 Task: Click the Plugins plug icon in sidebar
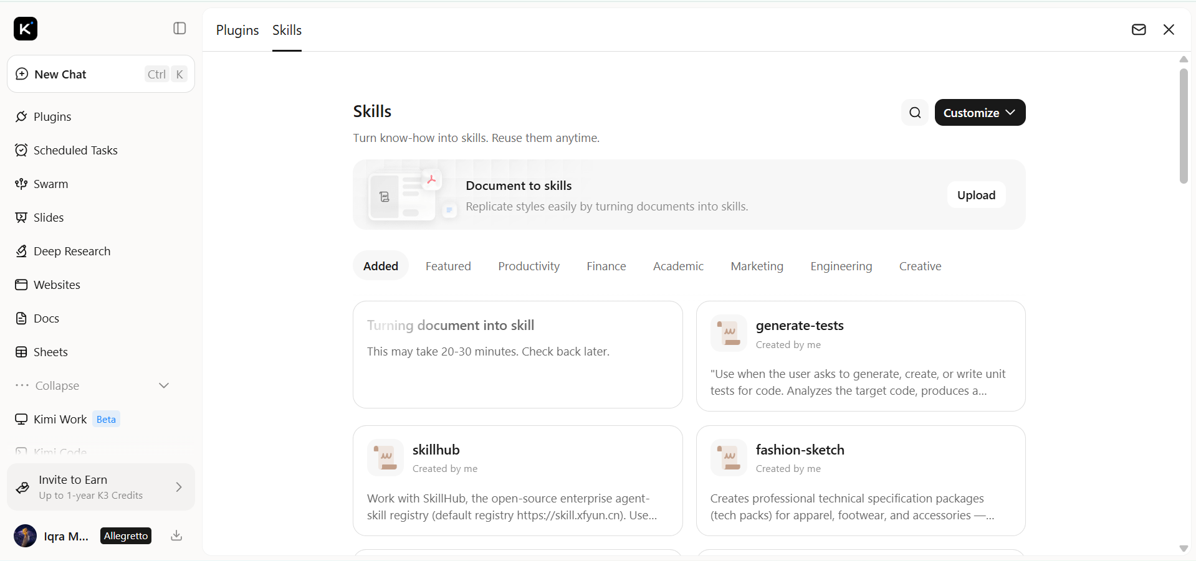21,116
